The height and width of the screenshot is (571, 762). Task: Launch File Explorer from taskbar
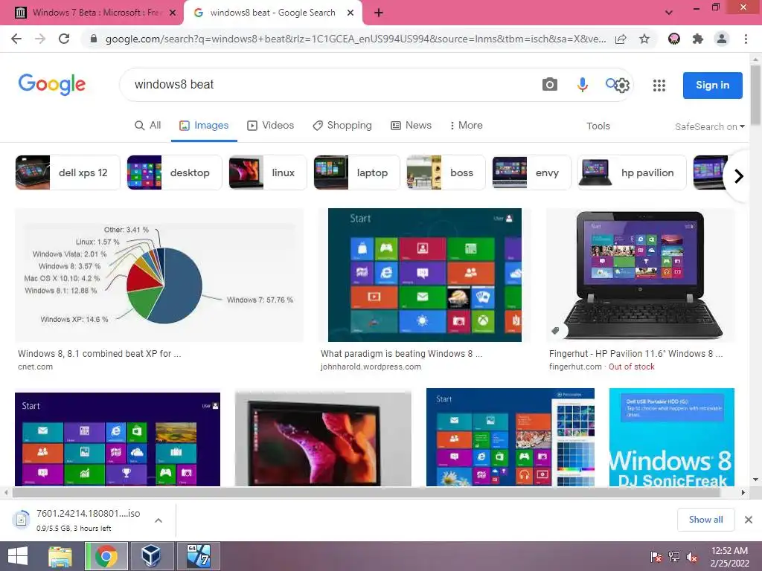60,556
